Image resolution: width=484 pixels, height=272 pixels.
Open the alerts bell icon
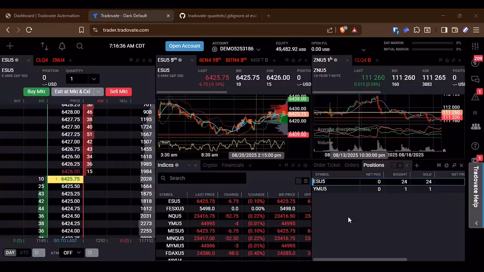62,46
